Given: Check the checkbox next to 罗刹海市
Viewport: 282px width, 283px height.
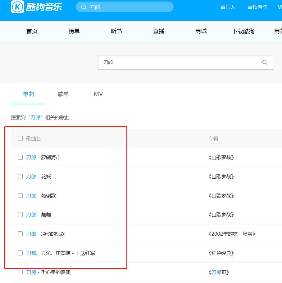Looking at the screenshot, I should tap(20, 157).
